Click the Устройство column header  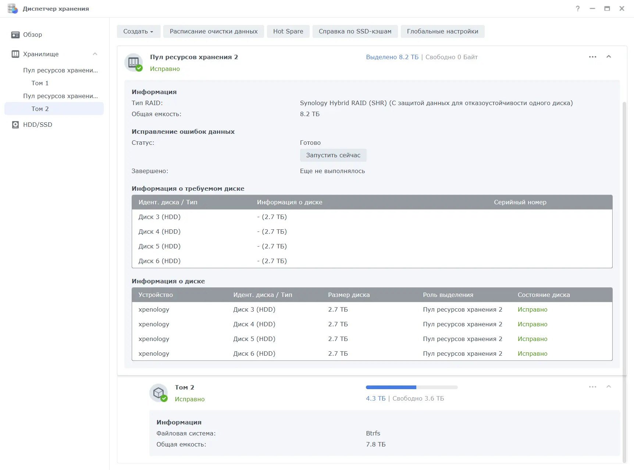click(x=156, y=295)
